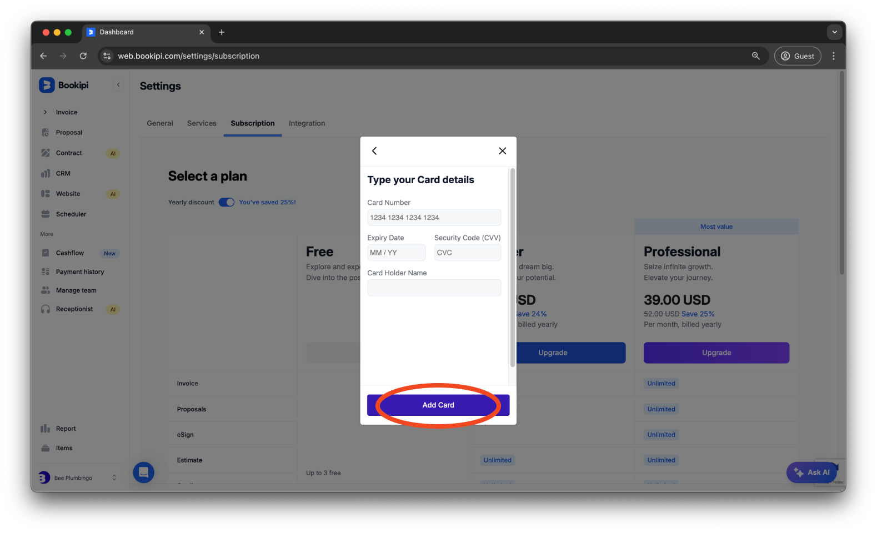The height and width of the screenshot is (533, 877).
Task: Click the blue Upgrade button for middle plan
Action: 570,353
